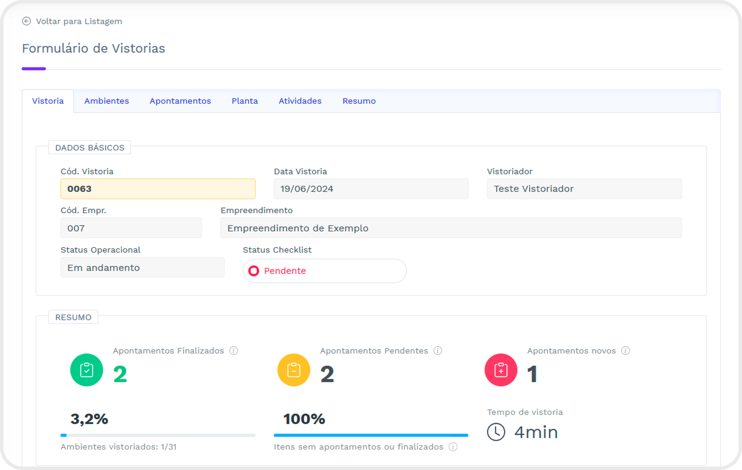Click the Cód. Vistoria field 0063
This screenshot has width=742, height=470.
point(158,189)
